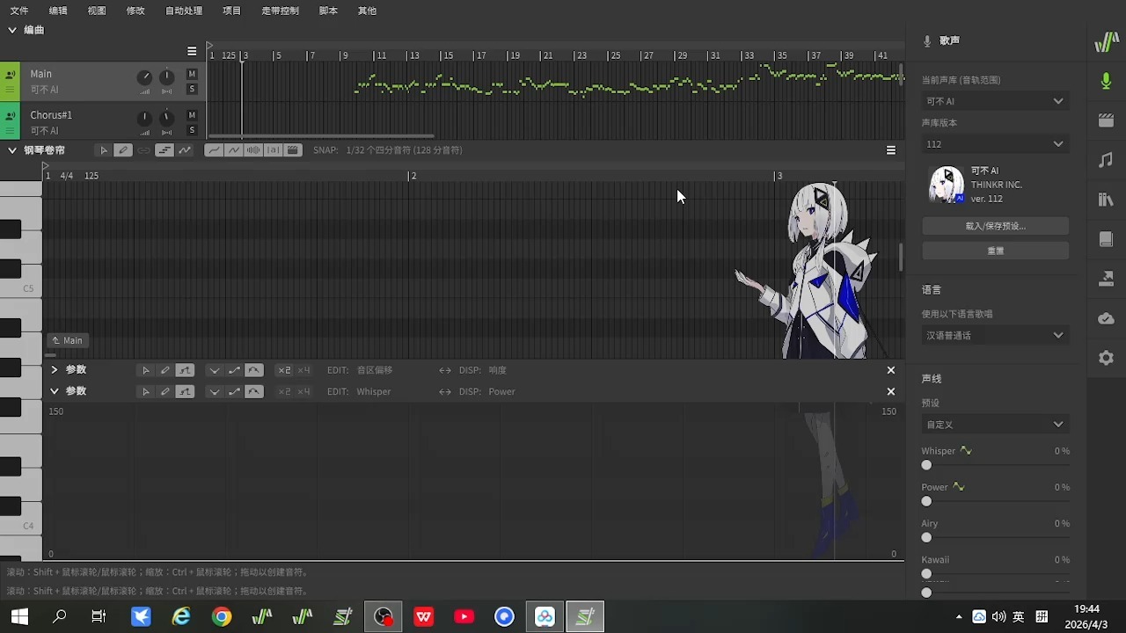The width and height of the screenshot is (1126, 633).
Task: Select the direct pitch editing mode icon
Action: tap(185, 150)
